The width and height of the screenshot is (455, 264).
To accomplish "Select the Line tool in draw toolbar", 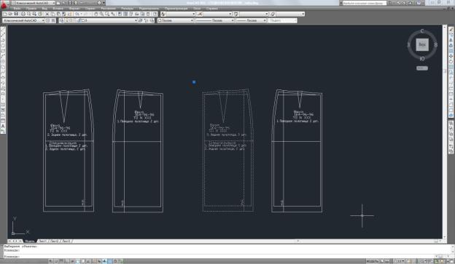I will pos(3,29).
